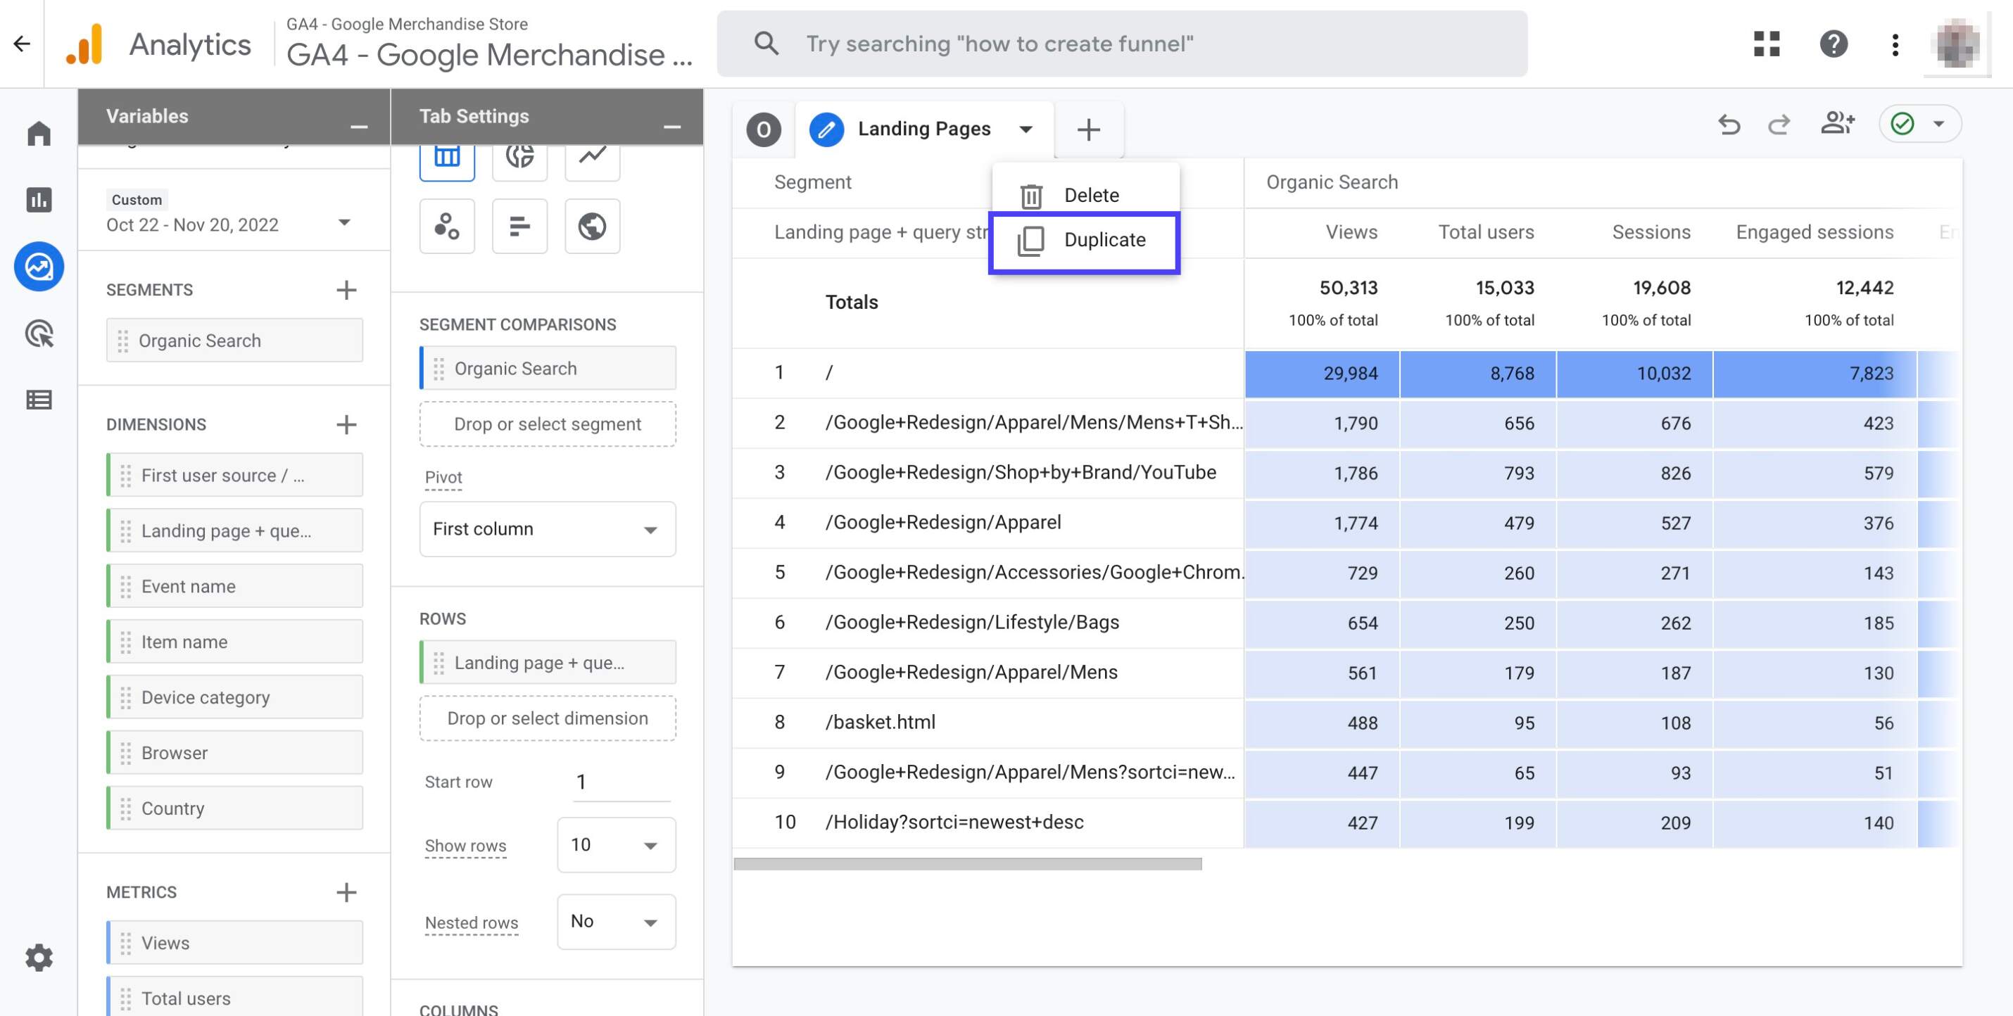Click the Views column header

(1351, 232)
